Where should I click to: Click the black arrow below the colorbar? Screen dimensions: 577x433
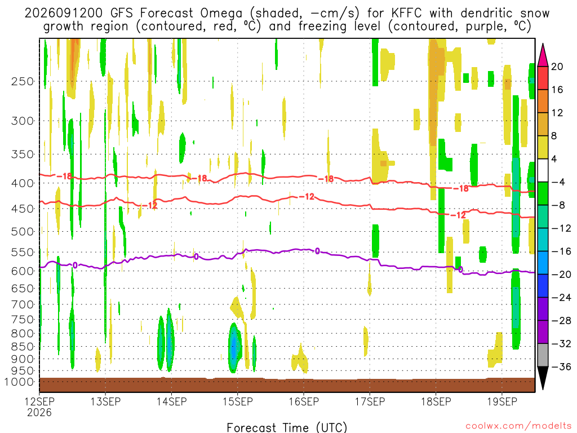[x=543, y=378]
